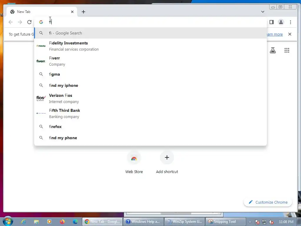Launch Internet Explorer from taskbar

tap(24, 222)
